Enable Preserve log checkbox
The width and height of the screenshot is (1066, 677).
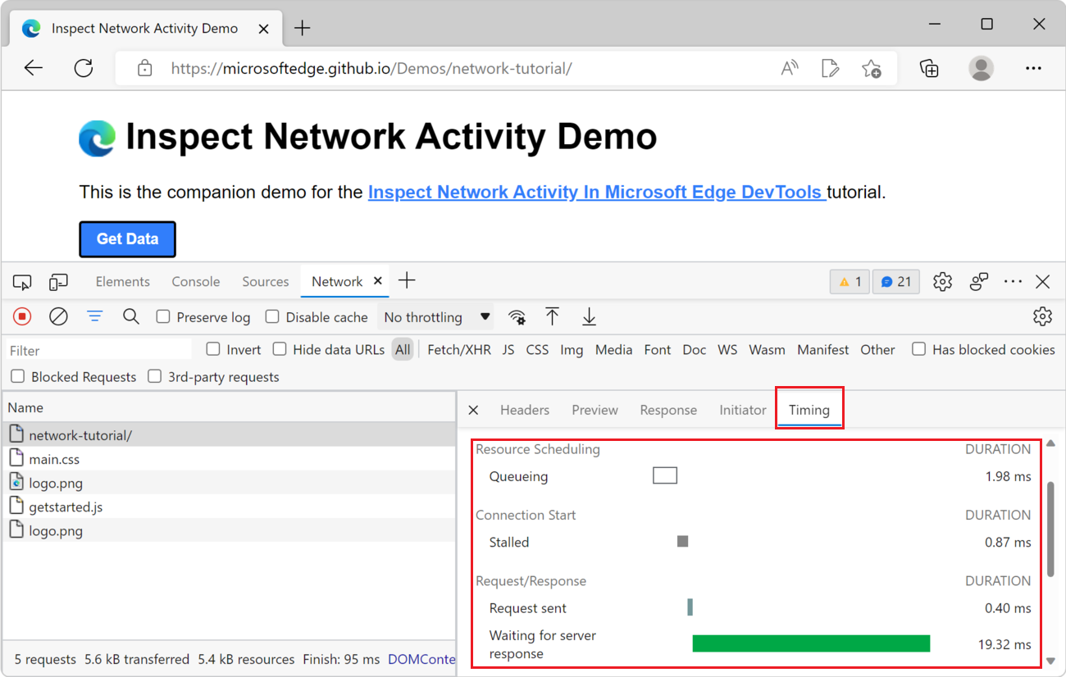(x=163, y=317)
